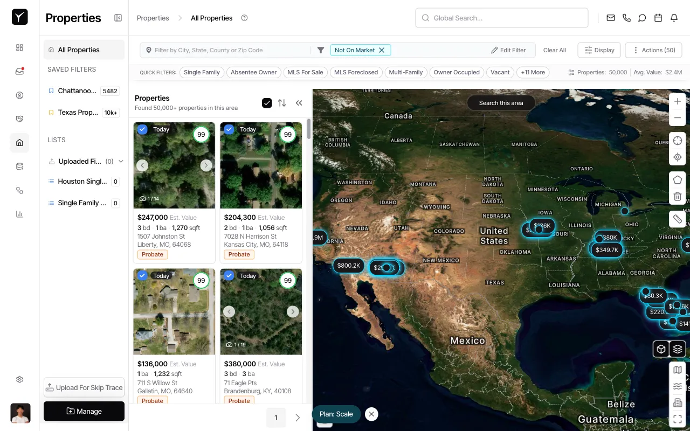Select All Properties in the sidebar
Viewport: 690px width, 431px height.
(x=79, y=50)
